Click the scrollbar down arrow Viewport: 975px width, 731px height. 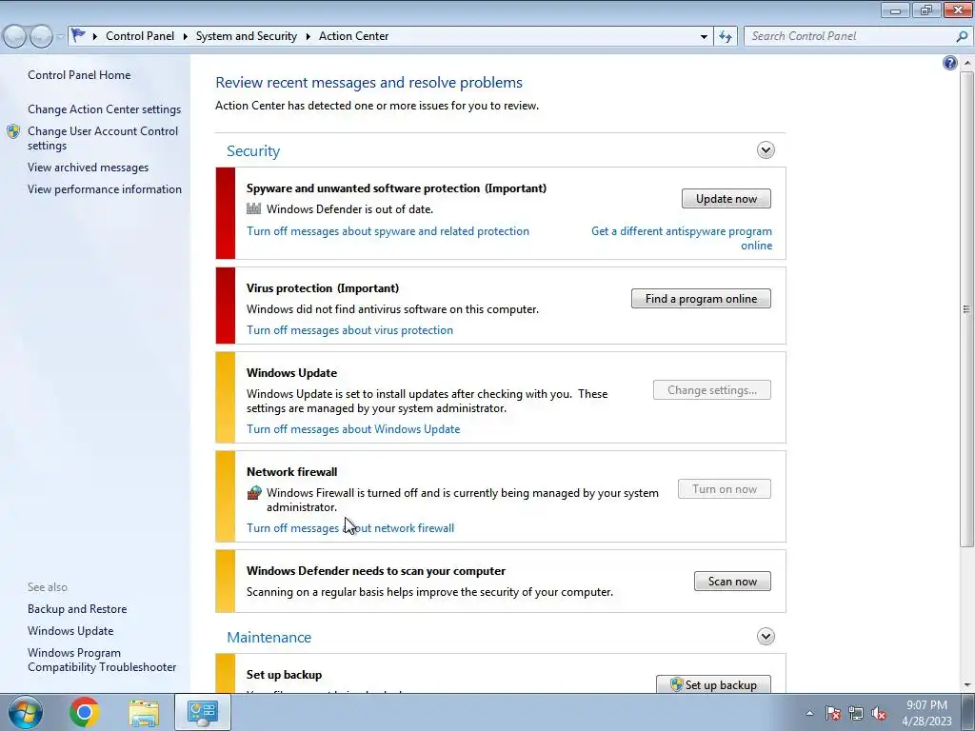(966, 685)
